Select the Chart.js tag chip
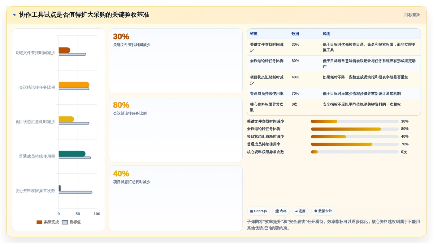This screenshot has height=243, width=433. (x=258, y=211)
